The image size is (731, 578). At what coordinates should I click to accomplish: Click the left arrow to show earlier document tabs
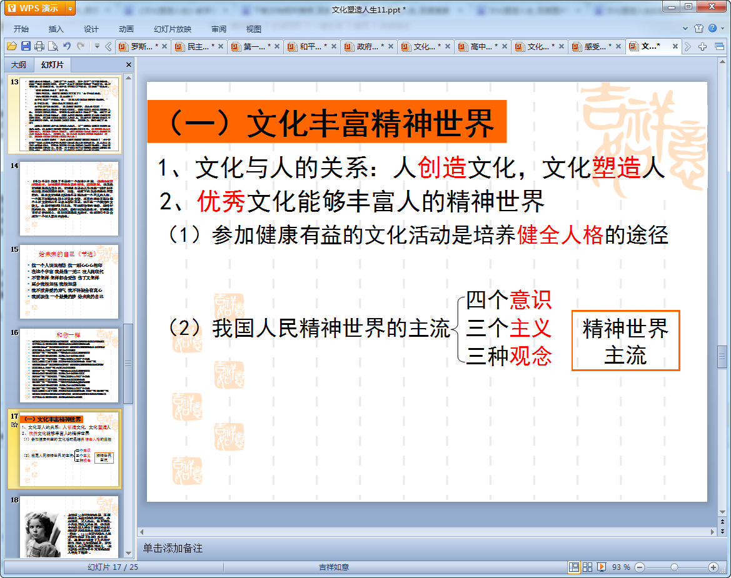point(108,46)
